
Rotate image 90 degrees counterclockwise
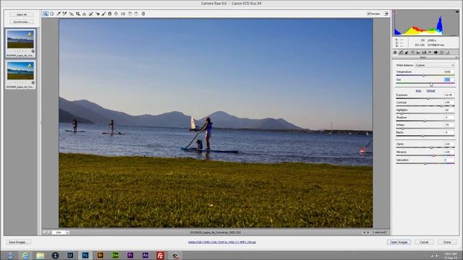[130, 14]
